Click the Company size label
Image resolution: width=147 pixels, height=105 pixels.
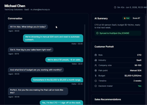(x=105, y=65)
